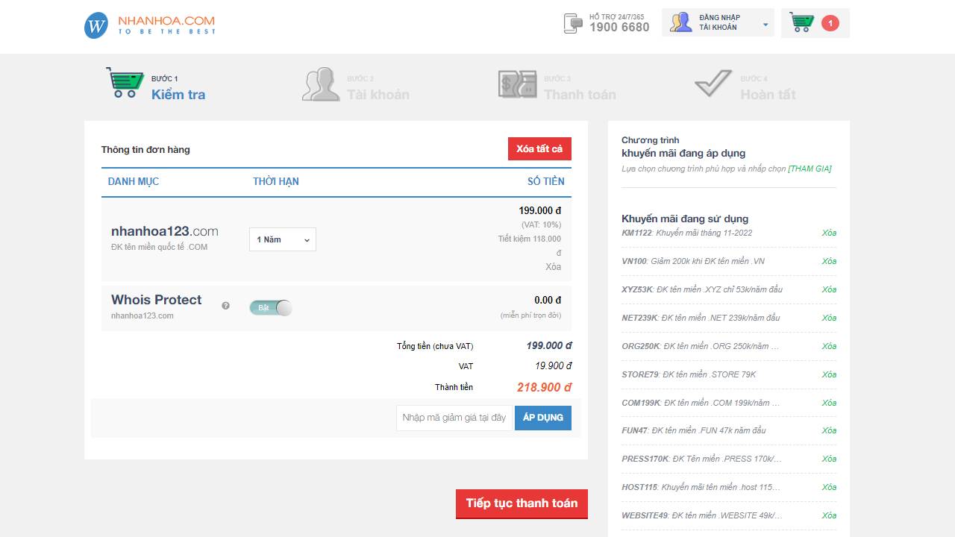
Task: Click the KM1122 promotion text
Action: tap(687, 233)
